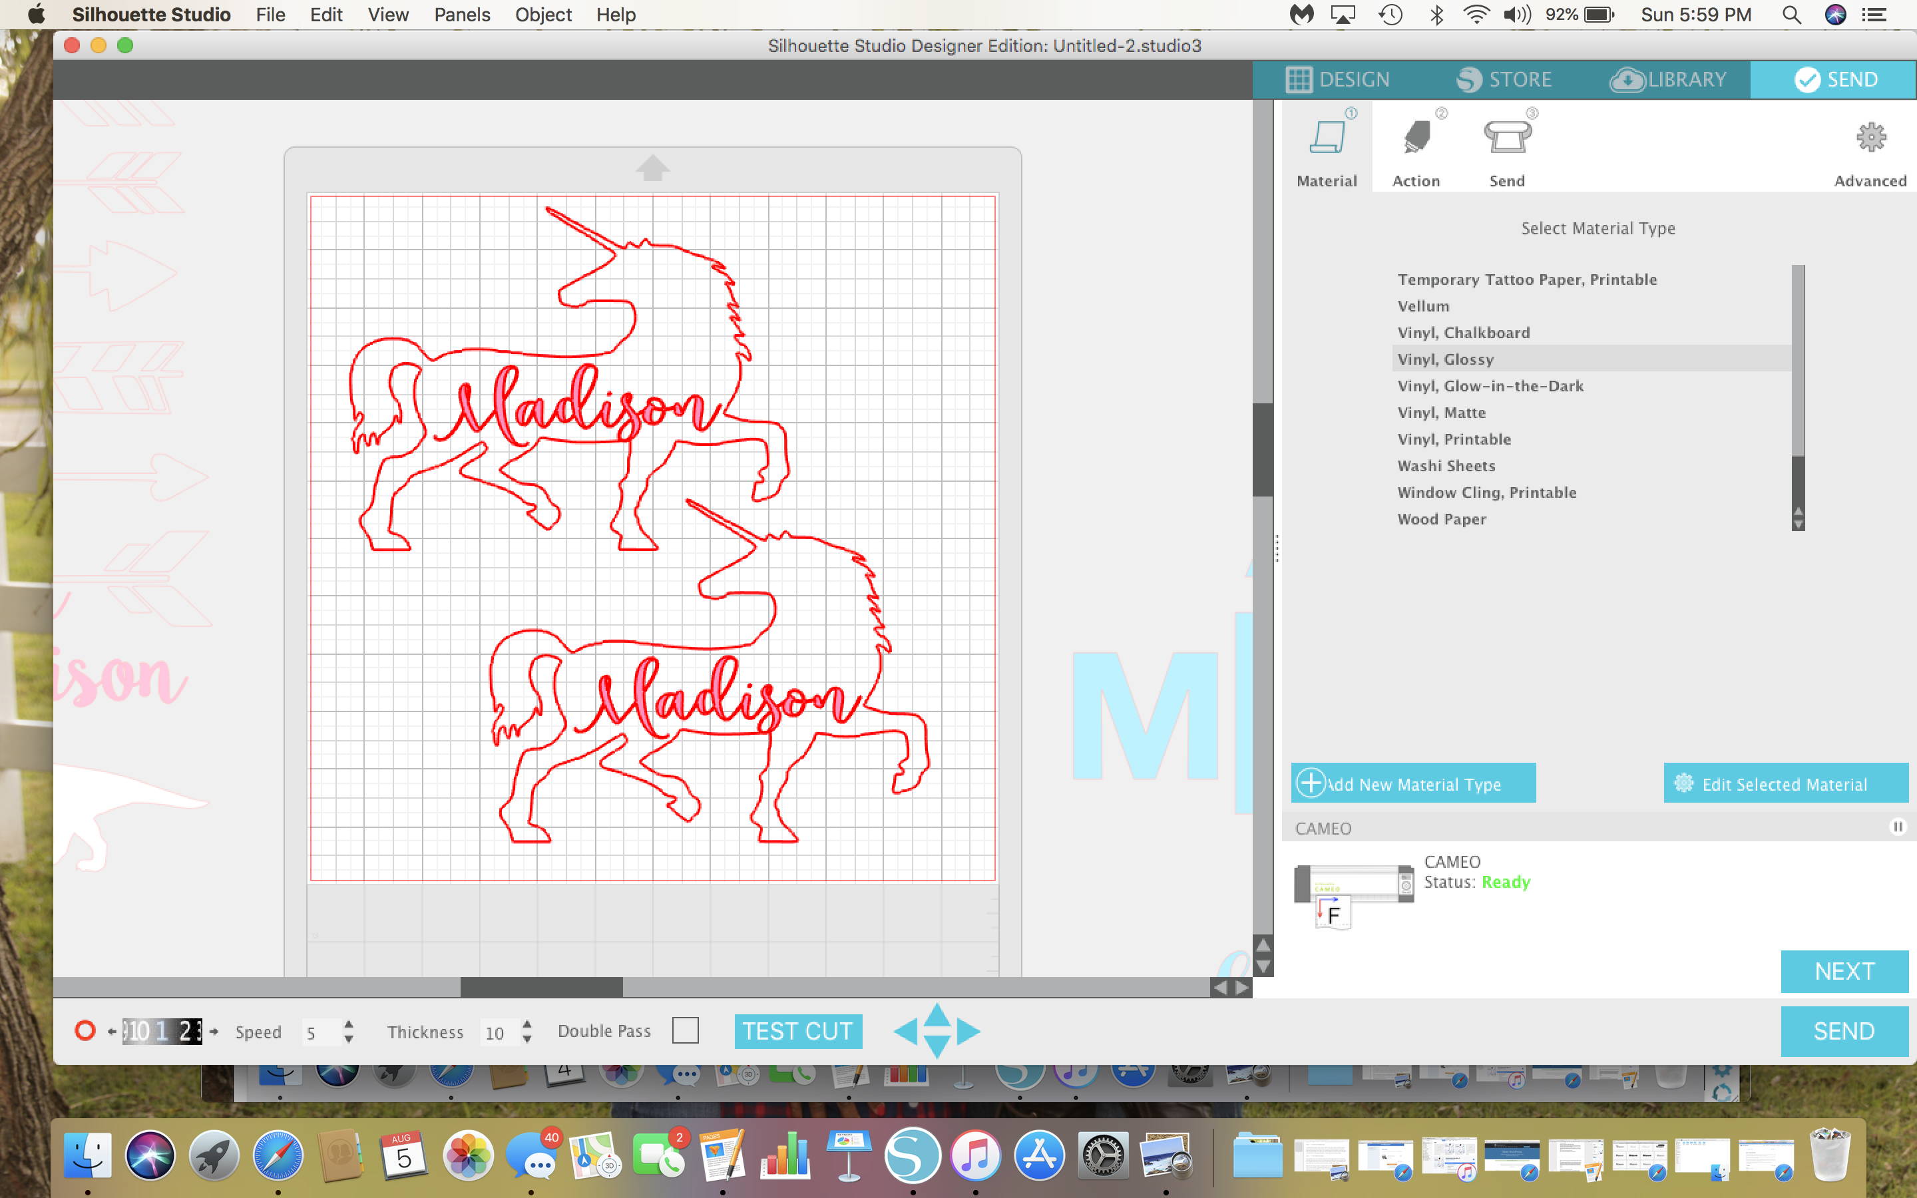The width and height of the screenshot is (1917, 1198).
Task: Open the Edit menu
Action: (x=325, y=14)
